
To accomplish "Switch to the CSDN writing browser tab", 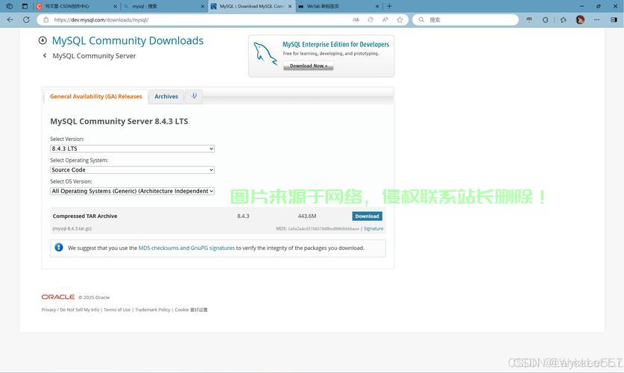I will coord(75,6).
